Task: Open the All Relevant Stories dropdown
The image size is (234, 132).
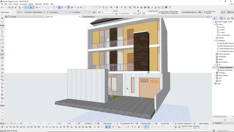Action: click(x=190, y=12)
